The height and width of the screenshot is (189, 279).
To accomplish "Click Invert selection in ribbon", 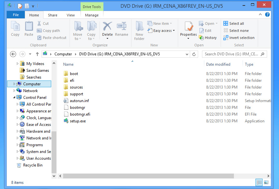I will click(x=239, y=38).
